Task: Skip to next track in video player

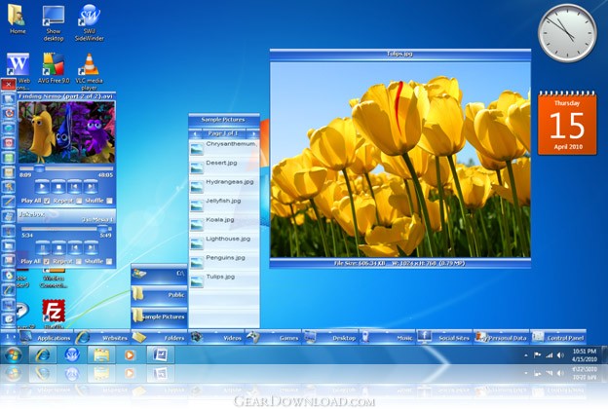Action: (91, 186)
